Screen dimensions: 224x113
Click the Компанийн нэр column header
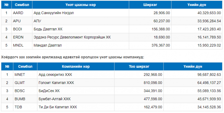(x=76, y=67)
